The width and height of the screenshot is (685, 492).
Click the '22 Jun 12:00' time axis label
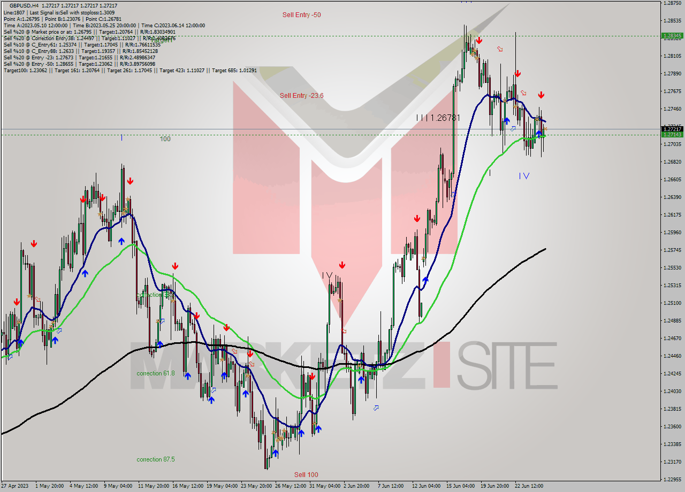click(530, 486)
